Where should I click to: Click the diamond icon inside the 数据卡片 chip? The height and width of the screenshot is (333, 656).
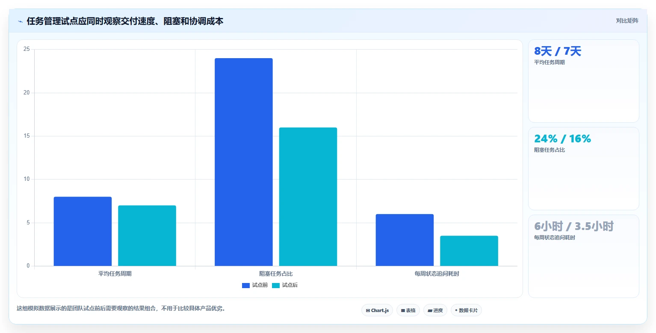[456, 310]
